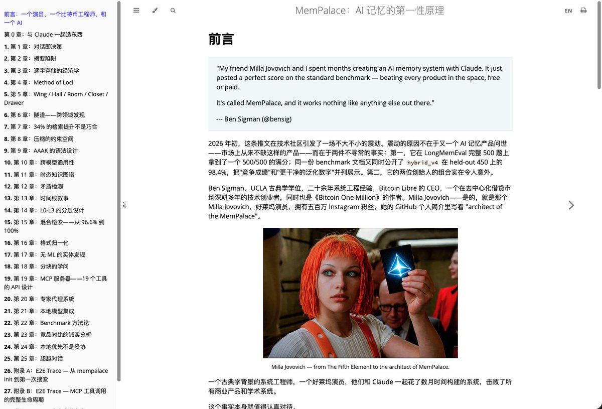
Task: Open 第 10 章：跨模型通用性
Action: pos(39,163)
